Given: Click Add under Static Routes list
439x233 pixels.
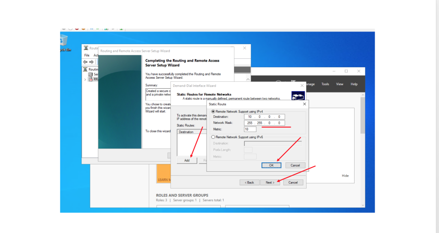Looking at the screenshot, I should 187,160.
